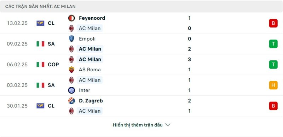Click the AS Roma club crest icon
The height and width of the screenshot is (137, 283).
pyautogui.click(x=71, y=70)
